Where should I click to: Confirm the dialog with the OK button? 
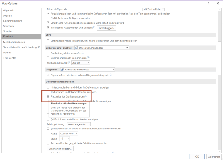coord(197,156)
